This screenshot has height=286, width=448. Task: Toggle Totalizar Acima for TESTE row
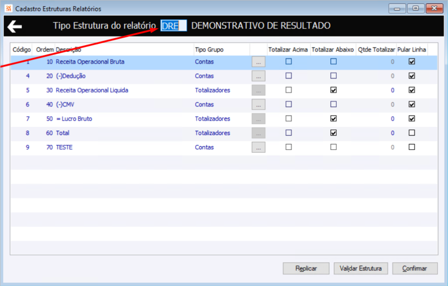(288, 147)
